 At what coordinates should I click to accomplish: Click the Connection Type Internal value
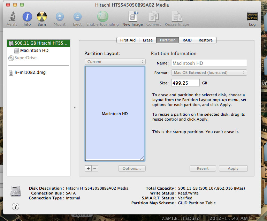(x=73, y=198)
